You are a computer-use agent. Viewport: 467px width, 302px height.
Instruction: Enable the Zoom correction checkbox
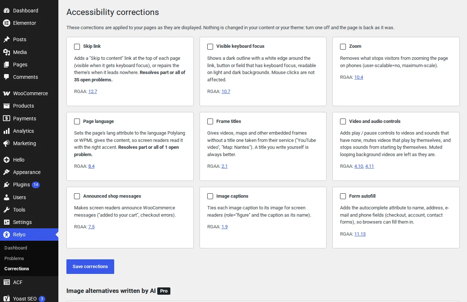point(343,47)
